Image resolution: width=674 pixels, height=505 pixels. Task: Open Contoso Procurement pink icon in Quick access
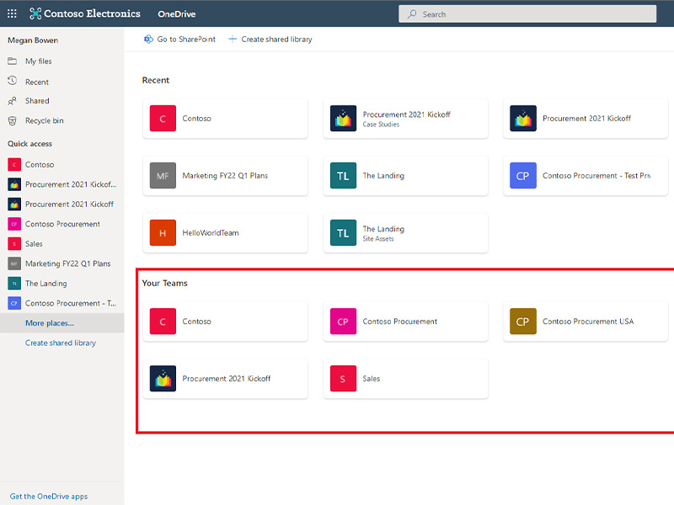pyautogui.click(x=14, y=224)
